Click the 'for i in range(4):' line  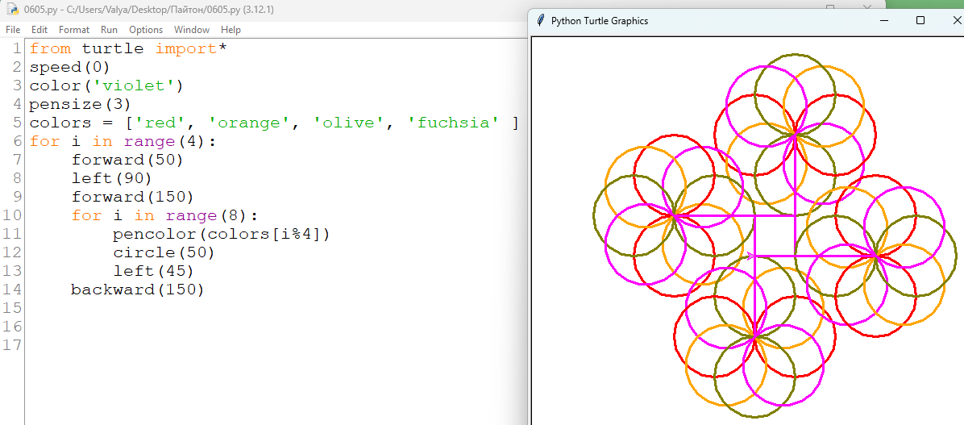(x=123, y=141)
